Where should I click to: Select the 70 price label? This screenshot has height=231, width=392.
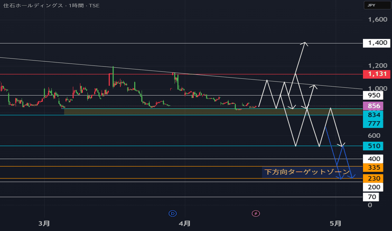tap(371, 197)
